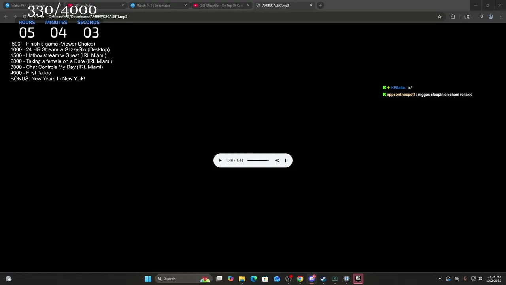Open Task View from the taskbar
Viewport: 506px width, 285px height.
pos(219,279)
